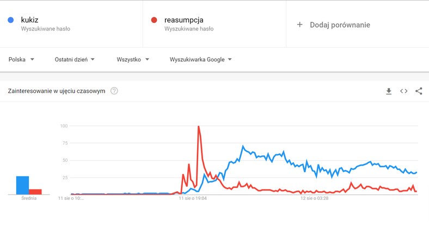Click the blue kukiz term dot

pyautogui.click(x=11, y=20)
